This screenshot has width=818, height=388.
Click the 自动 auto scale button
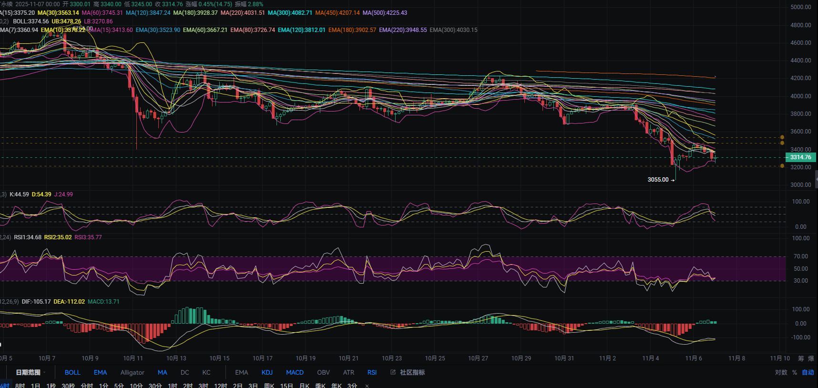(808, 372)
